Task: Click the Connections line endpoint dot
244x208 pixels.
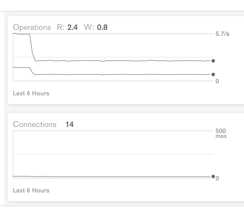Action: 213,176
